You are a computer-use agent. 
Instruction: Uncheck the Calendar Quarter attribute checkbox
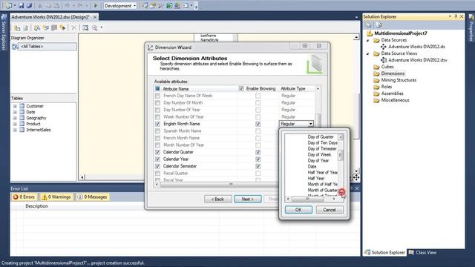[x=157, y=152]
